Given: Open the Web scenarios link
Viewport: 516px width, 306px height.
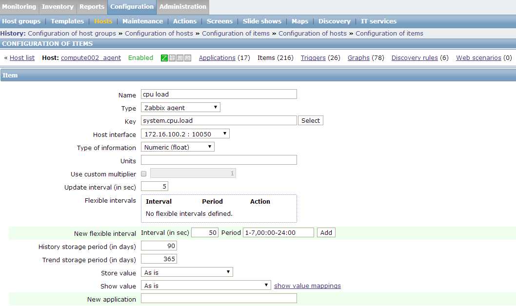Looking at the screenshot, I should click(x=478, y=58).
